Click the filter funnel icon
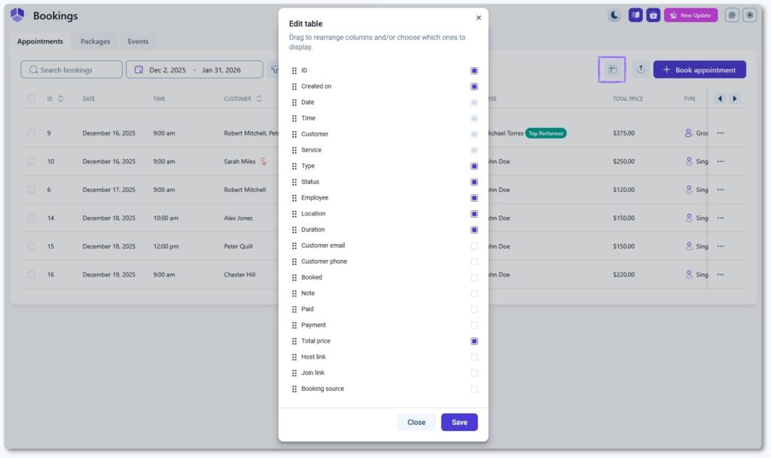771x458 pixels. [273, 69]
